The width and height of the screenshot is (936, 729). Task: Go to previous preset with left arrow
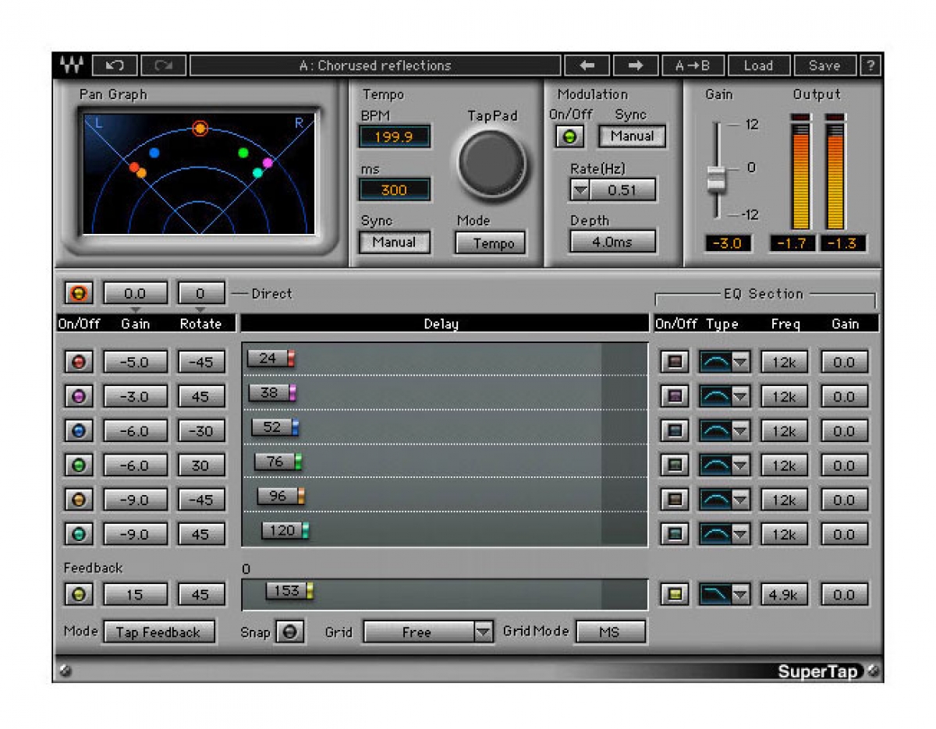point(587,65)
